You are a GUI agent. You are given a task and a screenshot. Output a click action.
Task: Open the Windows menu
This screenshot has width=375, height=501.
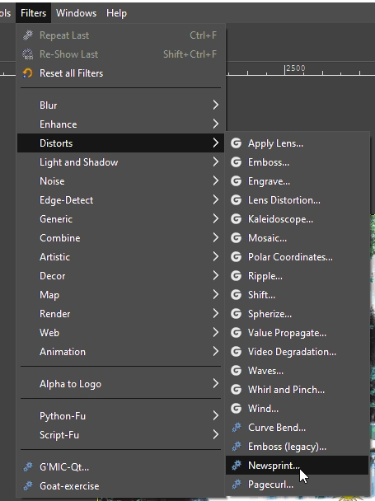(76, 13)
